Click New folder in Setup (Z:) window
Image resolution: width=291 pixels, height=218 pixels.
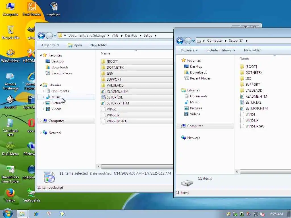(252, 50)
